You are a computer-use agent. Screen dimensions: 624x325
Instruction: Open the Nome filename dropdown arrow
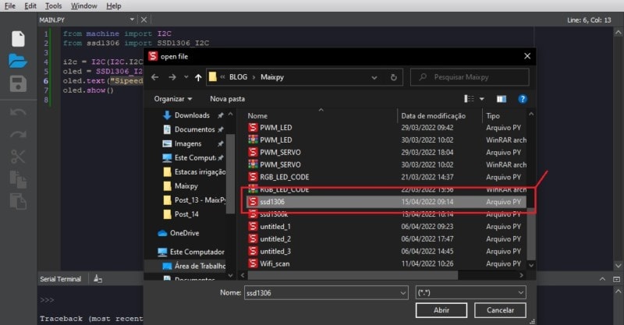pos(403,293)
